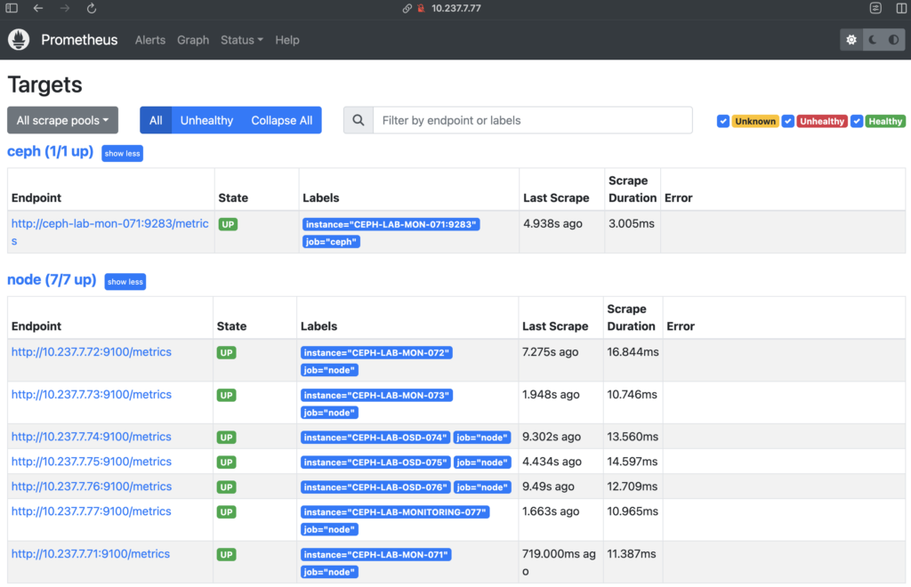Click the node (7/7 up) heading
911x587 pixels.
tap(52, 280)
